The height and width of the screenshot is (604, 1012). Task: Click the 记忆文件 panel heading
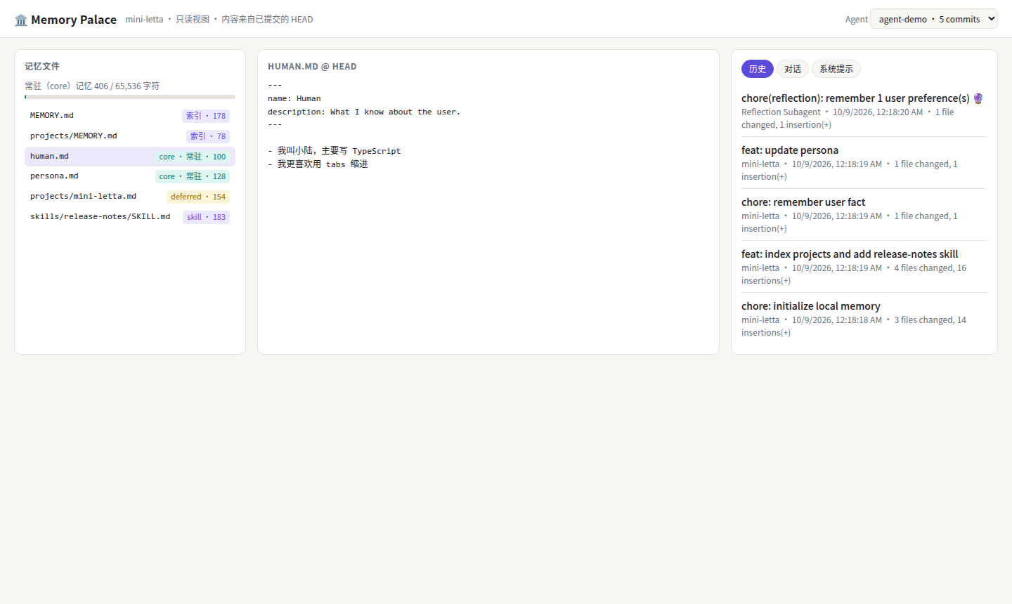click(x=42, y=66)
